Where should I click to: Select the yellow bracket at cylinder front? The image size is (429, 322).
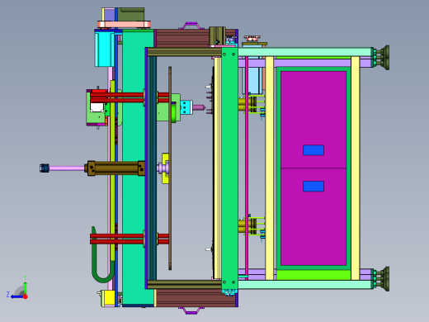(165, 168)
